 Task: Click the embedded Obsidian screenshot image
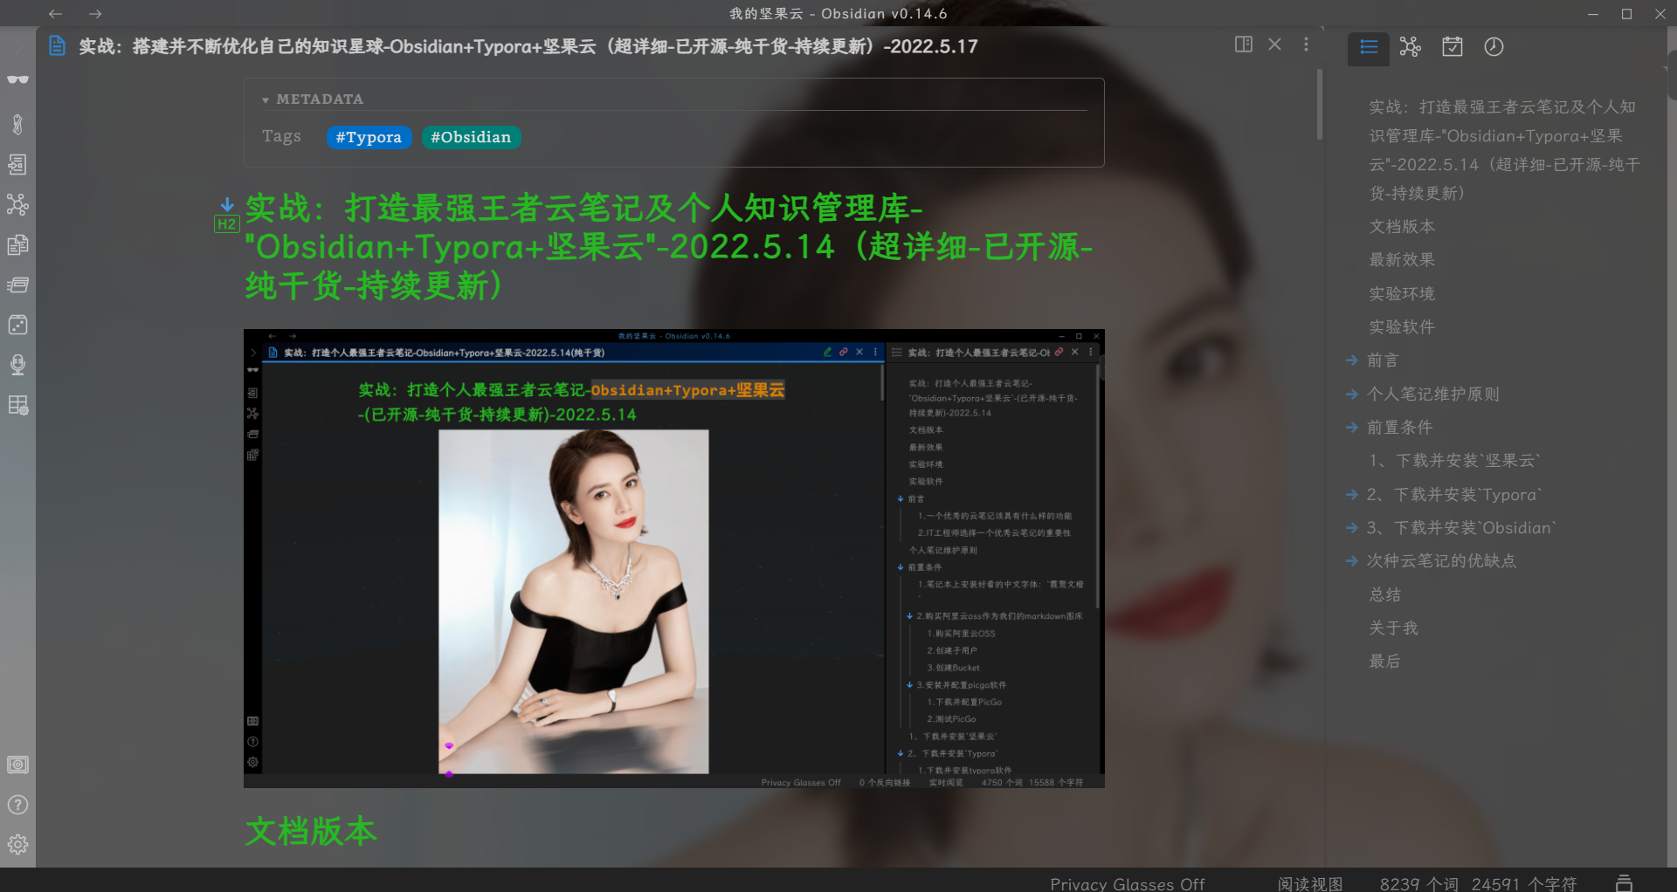pos(674,559)
